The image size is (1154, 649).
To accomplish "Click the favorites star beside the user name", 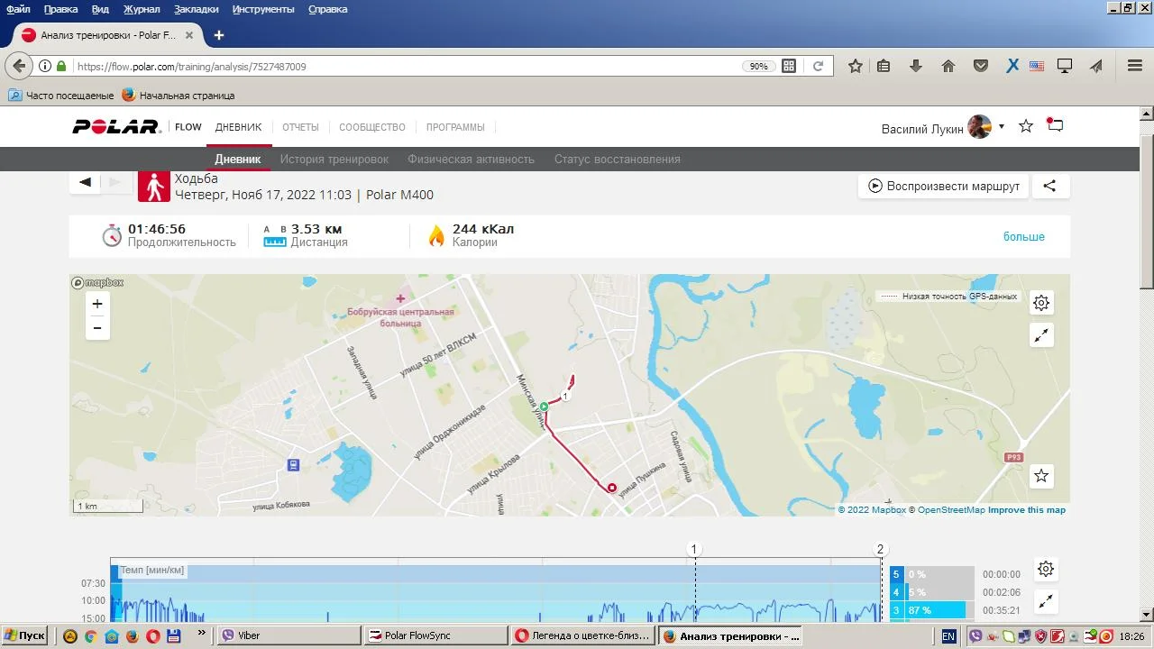I will [1026, 126].
